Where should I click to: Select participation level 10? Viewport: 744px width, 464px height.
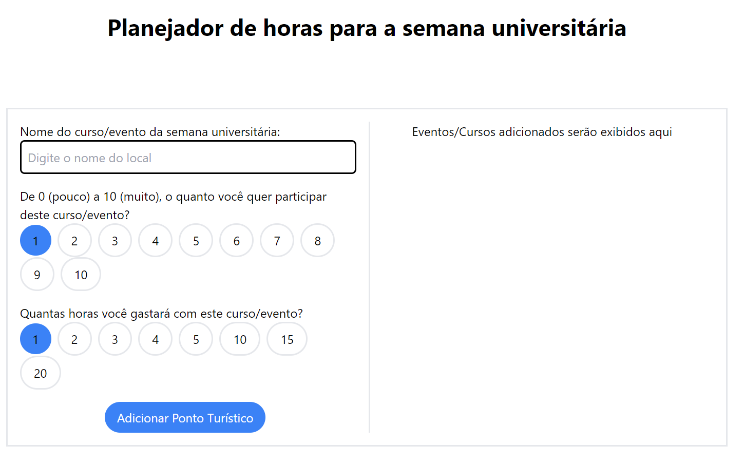click(x=81, y=274)
